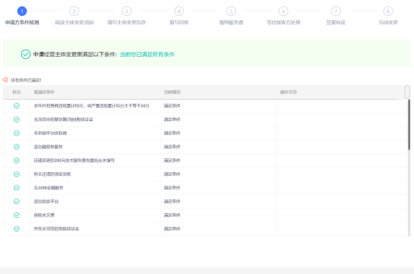The height and width of the screenshot is (274, 414).
Task: Click the 所有条件已满足! notice text
Action: click(26, 80)
